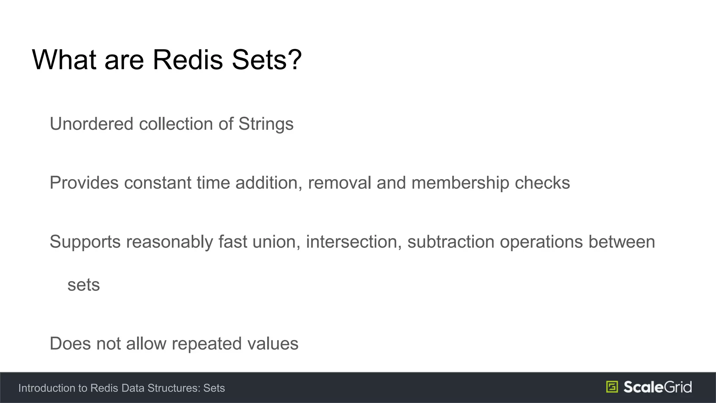Click "subtraction operations" in the third bullet
The width and height of the screenshot is (716, 403).
click(495, 242)
